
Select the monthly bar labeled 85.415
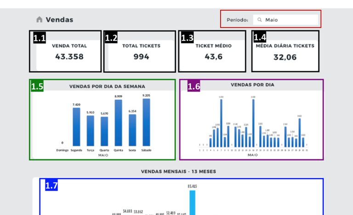[192, 203]
